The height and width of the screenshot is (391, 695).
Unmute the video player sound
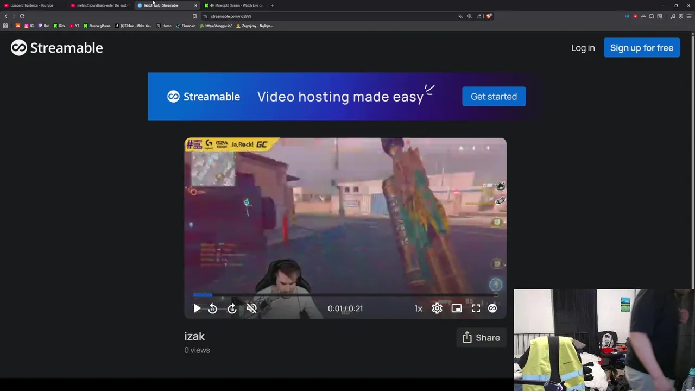pos(251,308)
